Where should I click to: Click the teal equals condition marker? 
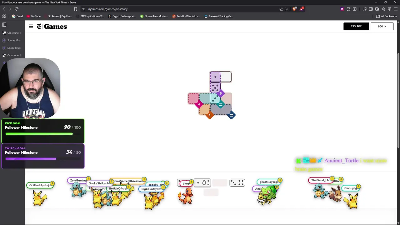point(221,104)
